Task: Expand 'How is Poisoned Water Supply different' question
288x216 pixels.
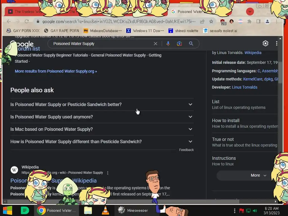Action: [x=102, y=142]
